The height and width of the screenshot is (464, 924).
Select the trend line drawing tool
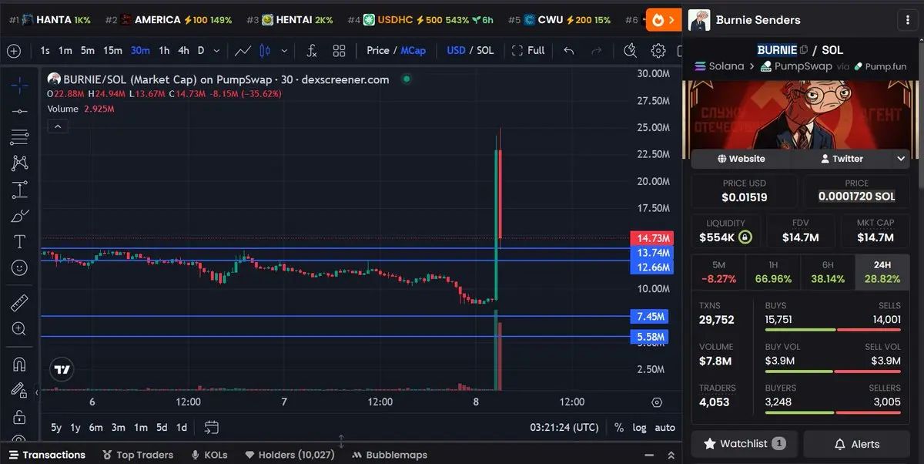19,111
